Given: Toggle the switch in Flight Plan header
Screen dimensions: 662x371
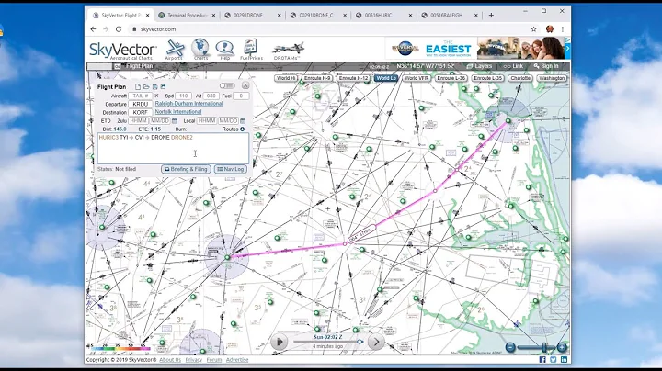Looking at the screenshot, I should (x=227, y=86).
